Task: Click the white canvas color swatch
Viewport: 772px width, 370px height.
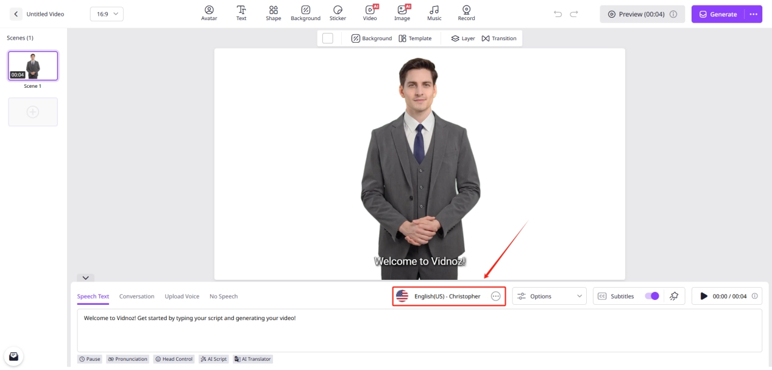Action: (x=328, y=38)
